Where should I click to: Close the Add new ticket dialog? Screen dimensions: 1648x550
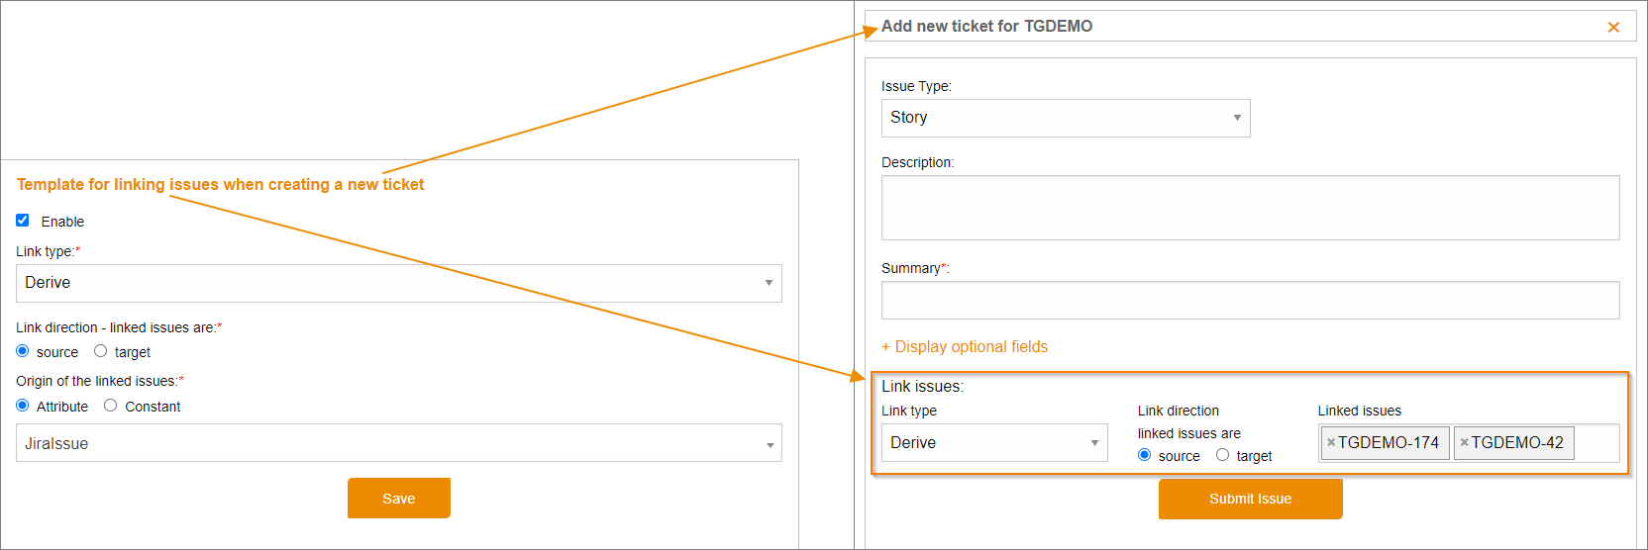tap(1613, 27)
